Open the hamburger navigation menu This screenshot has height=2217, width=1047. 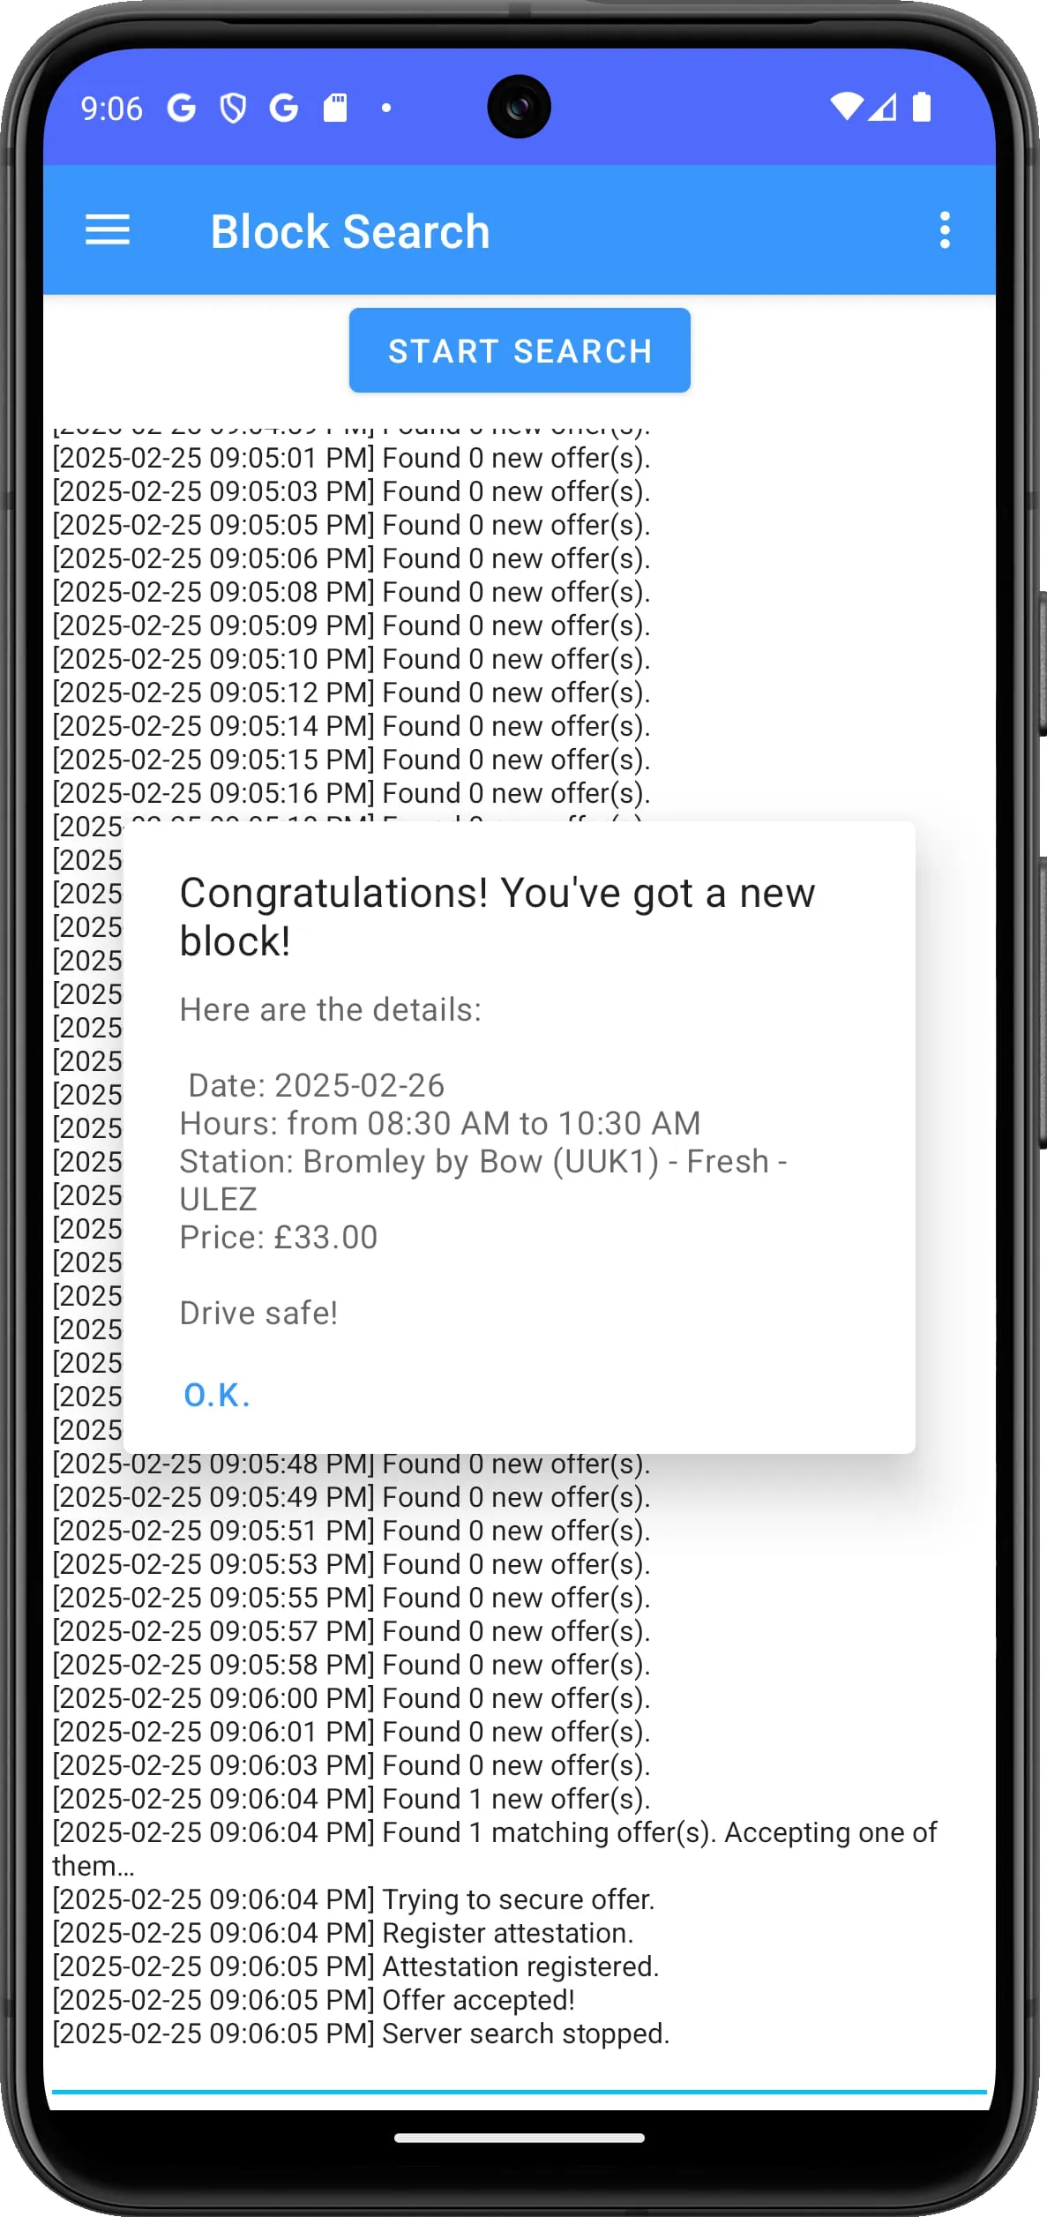point(108,230)
